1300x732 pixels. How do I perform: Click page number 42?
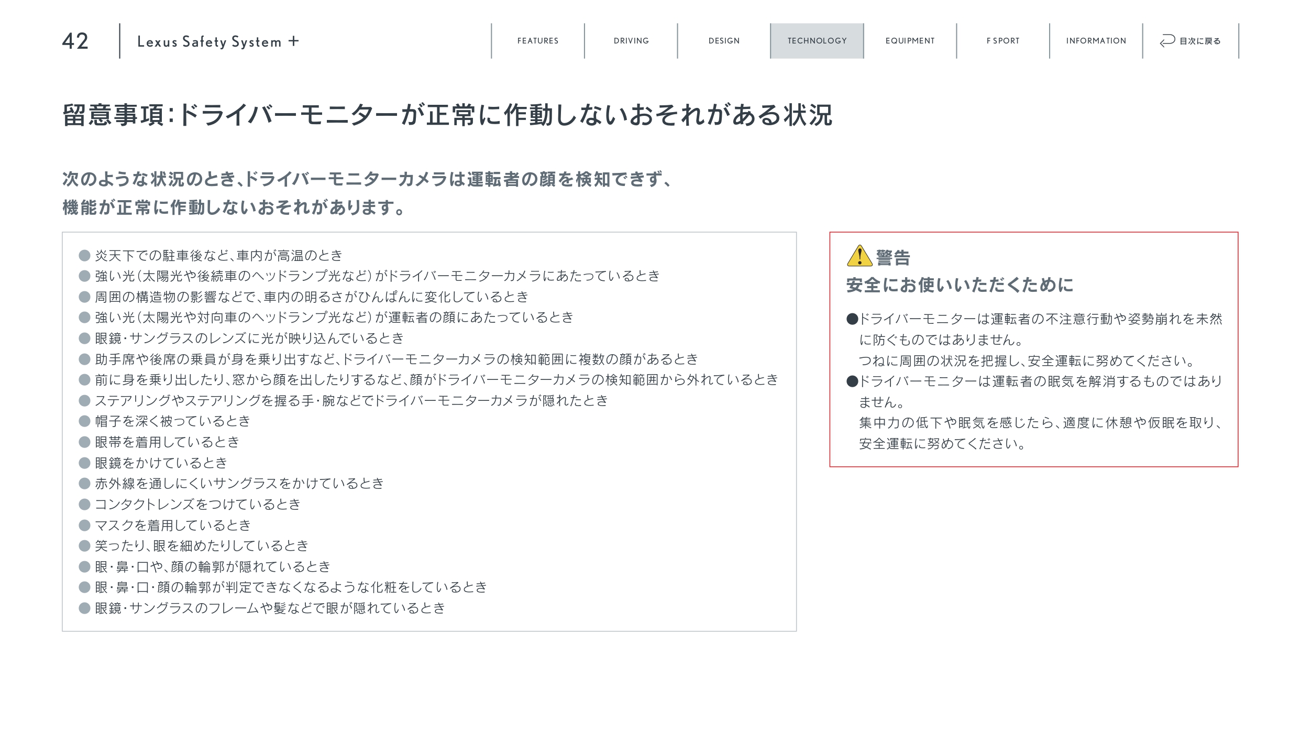click(75, 41)
